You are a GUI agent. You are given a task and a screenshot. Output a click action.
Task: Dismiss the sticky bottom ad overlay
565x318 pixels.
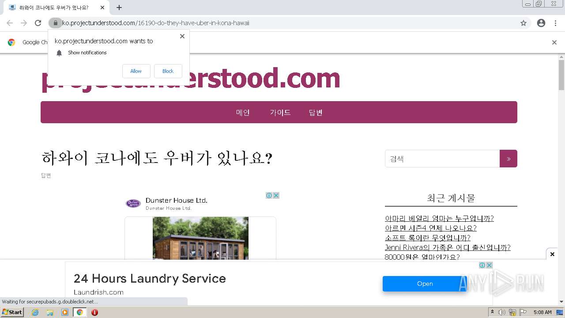pos(552,254)
